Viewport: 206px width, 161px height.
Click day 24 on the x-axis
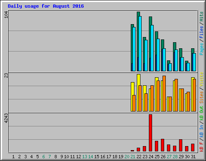pos(151,157)
